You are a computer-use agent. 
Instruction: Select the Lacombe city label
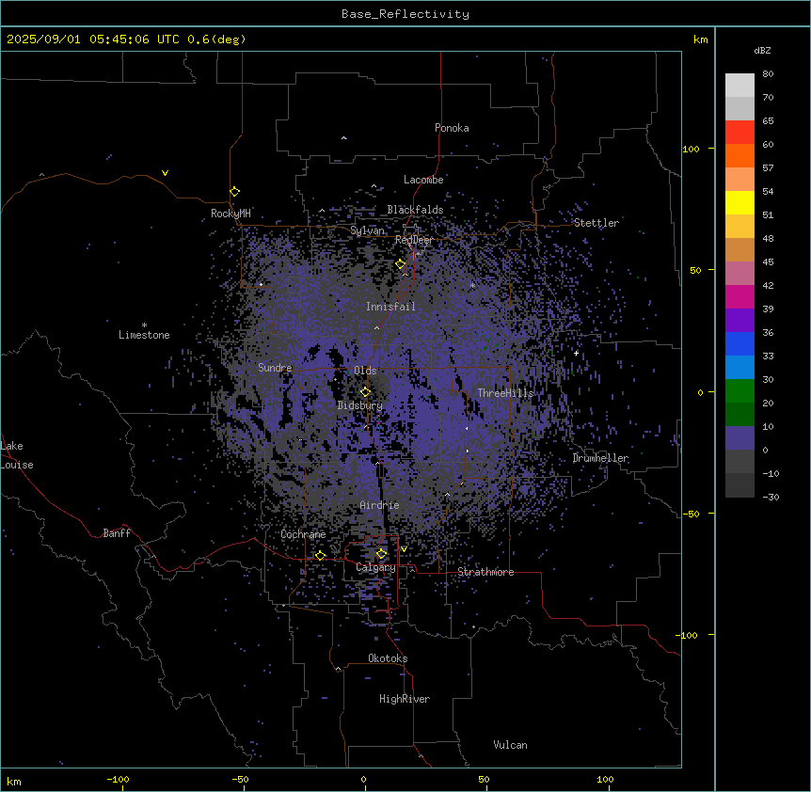(423, 180)
